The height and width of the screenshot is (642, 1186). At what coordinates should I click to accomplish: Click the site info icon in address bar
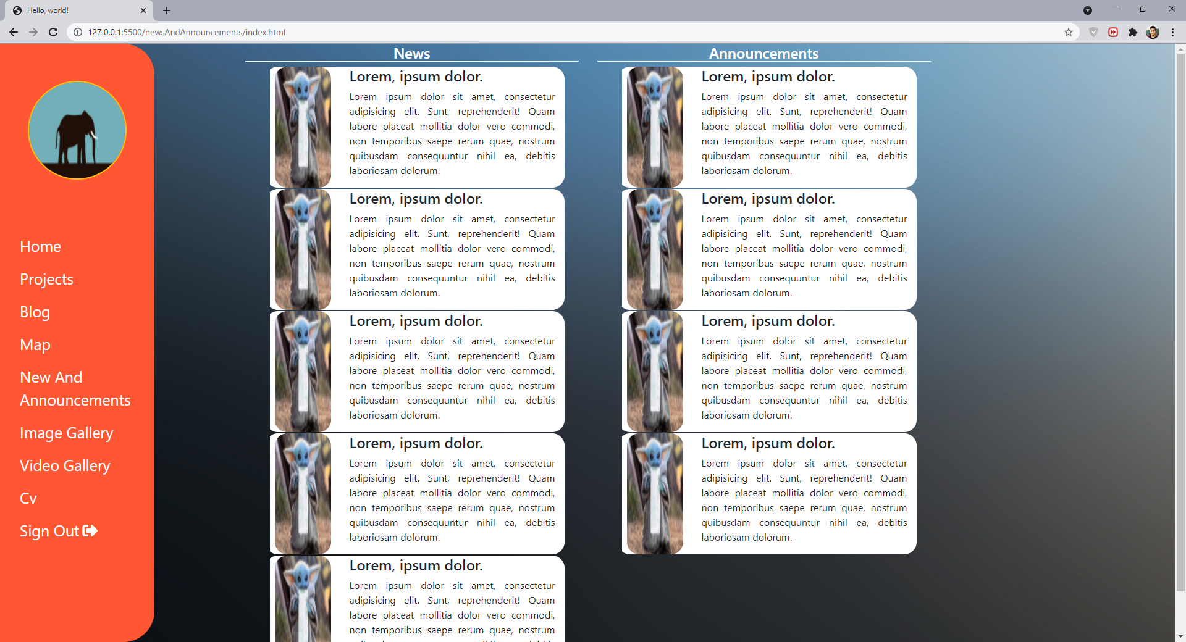point(78,32)
